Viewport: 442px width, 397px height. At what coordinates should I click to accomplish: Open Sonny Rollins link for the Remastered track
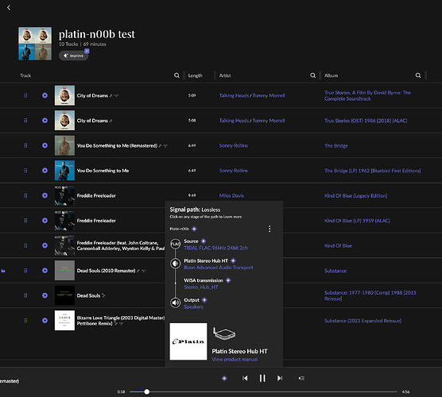click(234, 145)
